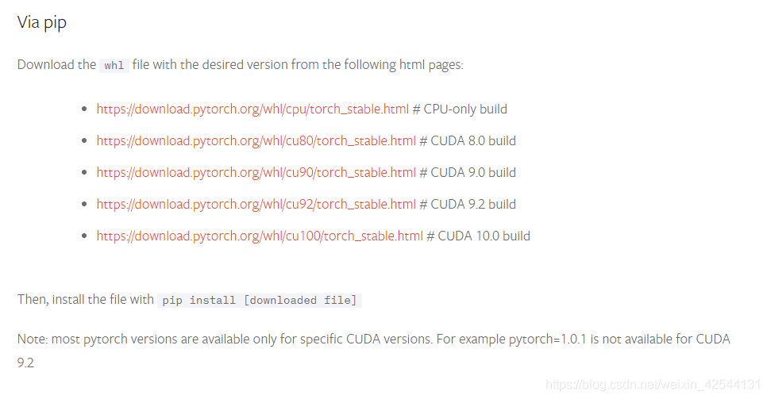Screen dimensions: 767x399
Task: Click the bullet point beside the cu100 link
Action: [85, 236]
